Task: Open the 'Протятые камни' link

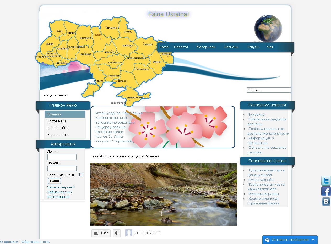Action: coord(109,132)
